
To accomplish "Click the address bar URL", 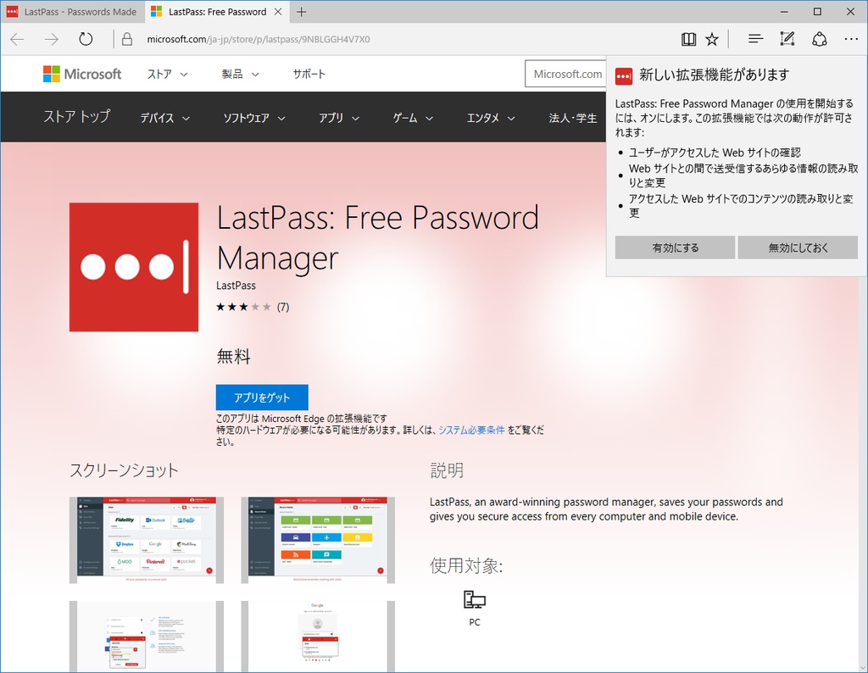I will [259, 39].
